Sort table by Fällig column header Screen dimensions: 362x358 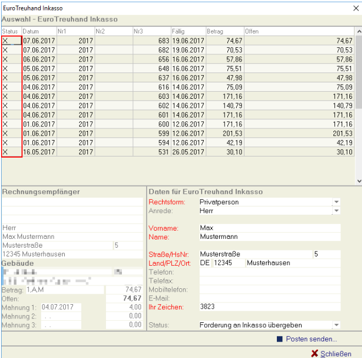188,31
